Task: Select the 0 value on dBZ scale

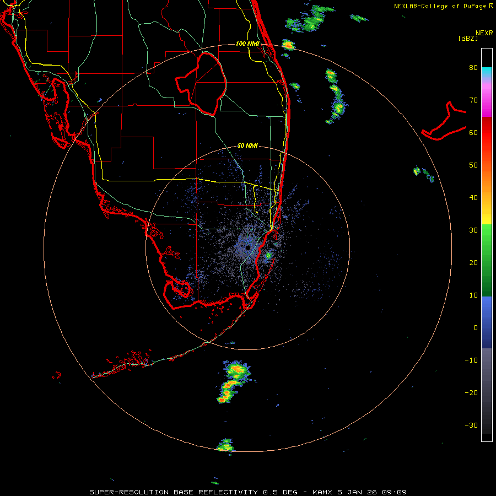Action: (x=476, y=328)
